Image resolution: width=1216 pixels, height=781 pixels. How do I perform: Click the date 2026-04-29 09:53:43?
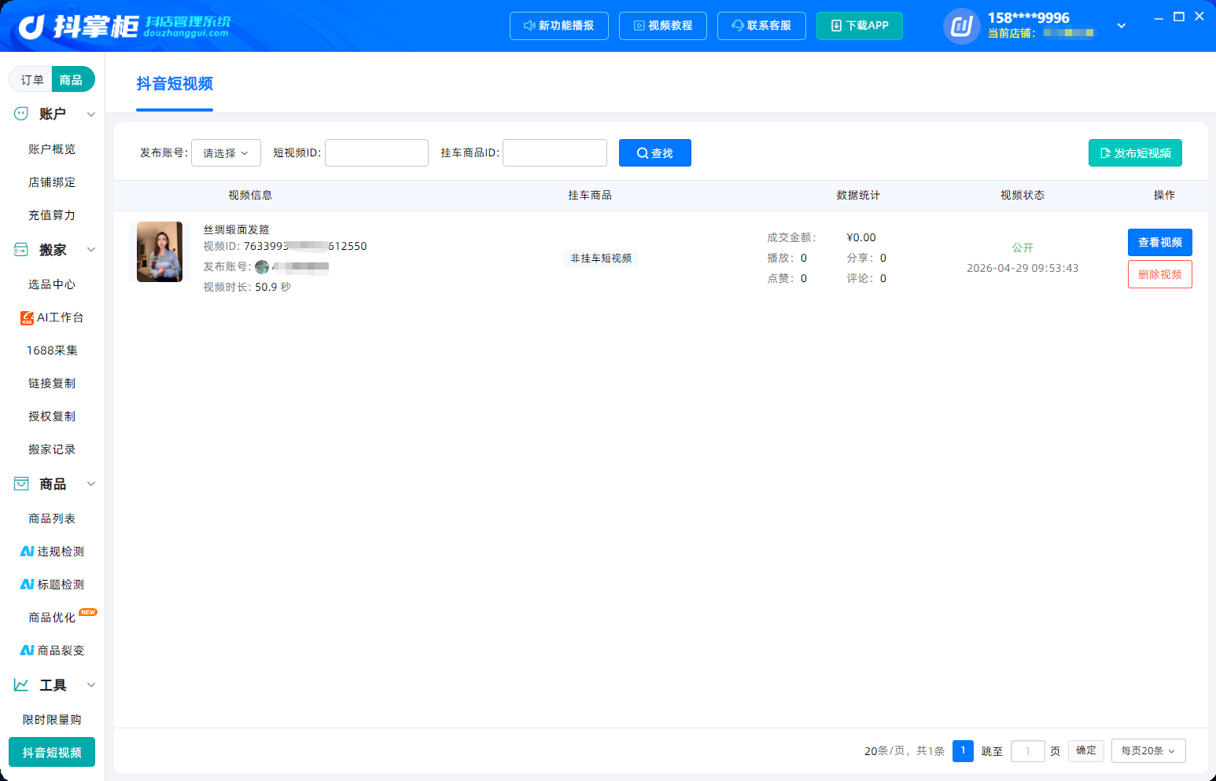[1023, 268]
